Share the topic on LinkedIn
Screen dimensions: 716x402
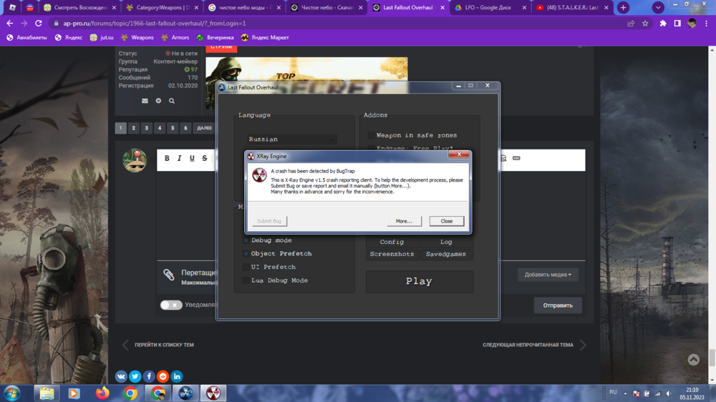pyautogui.click(x=177, y=376)
